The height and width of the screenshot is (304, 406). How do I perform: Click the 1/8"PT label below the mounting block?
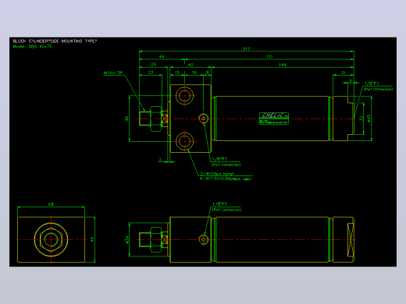coord(219,159)
